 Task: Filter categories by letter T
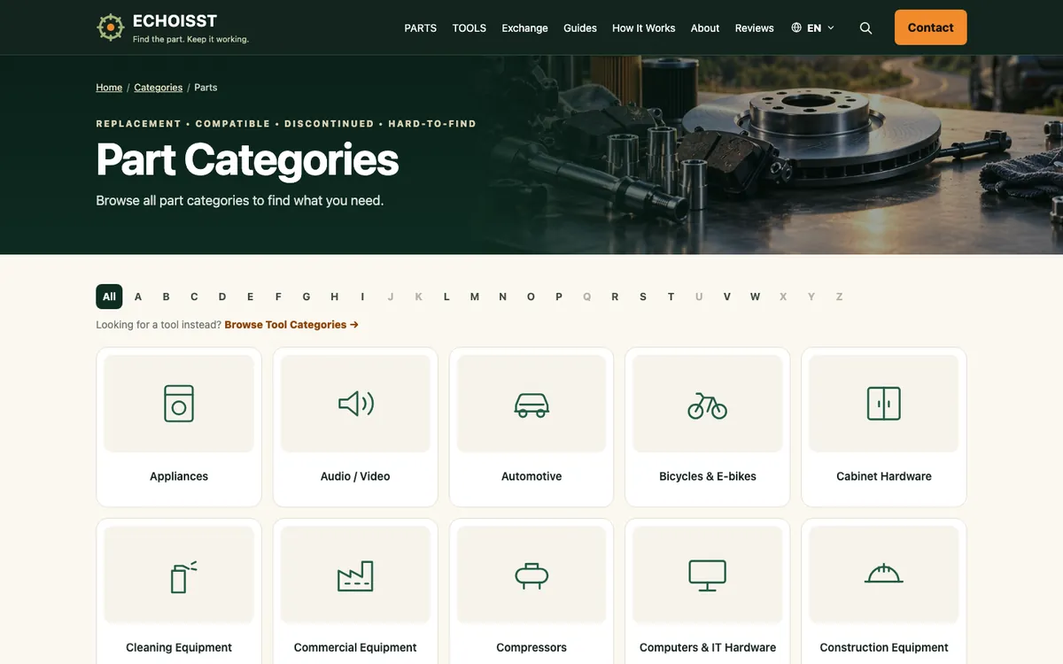[x=671, y=297]
